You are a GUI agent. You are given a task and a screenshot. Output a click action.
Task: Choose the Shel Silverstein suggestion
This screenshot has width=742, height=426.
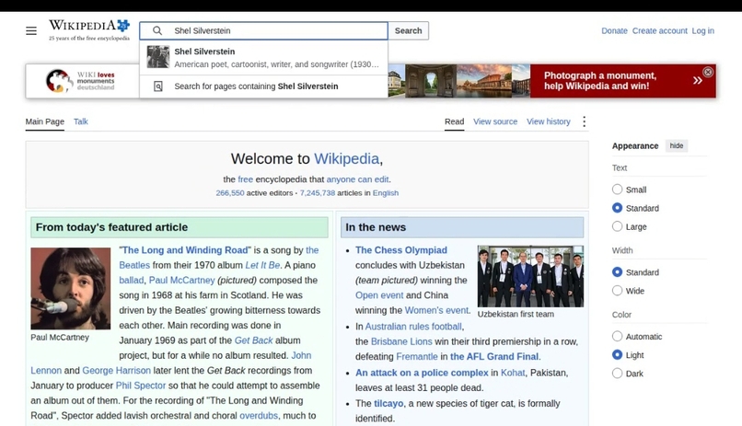pos(263,58)
